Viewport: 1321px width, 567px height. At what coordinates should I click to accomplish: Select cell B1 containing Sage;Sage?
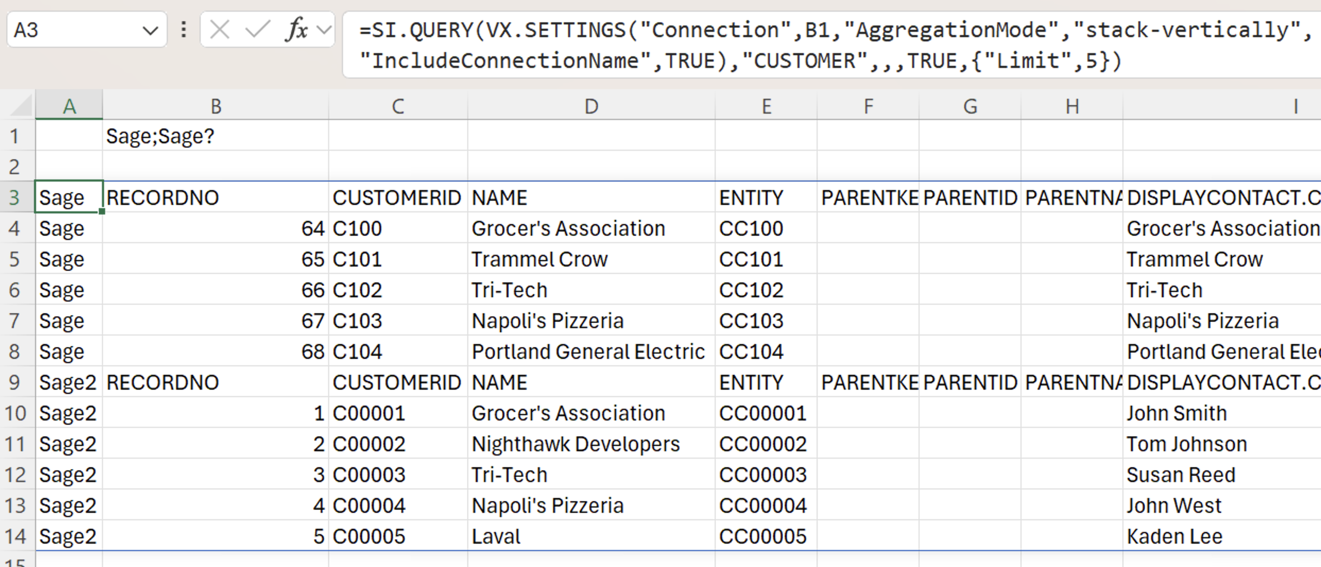pyautogui.click(x=216, y=136)
